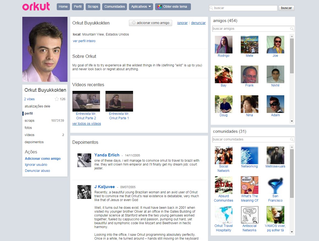Click the 2 vibes link
Viewport: 319px width, 241px height.
pos(29,99)
